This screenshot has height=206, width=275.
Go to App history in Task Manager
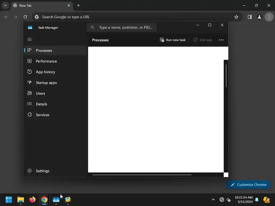click(55, 72)
